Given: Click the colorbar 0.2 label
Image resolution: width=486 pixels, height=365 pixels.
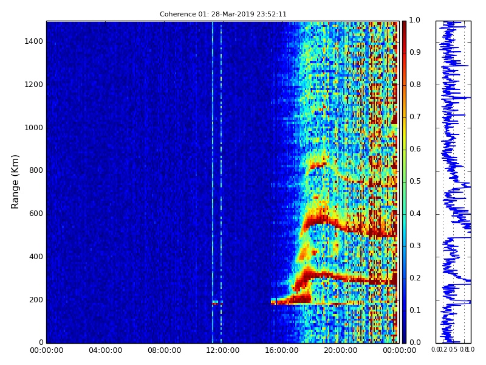Looking at the screenshot, I should click(415, 278).
